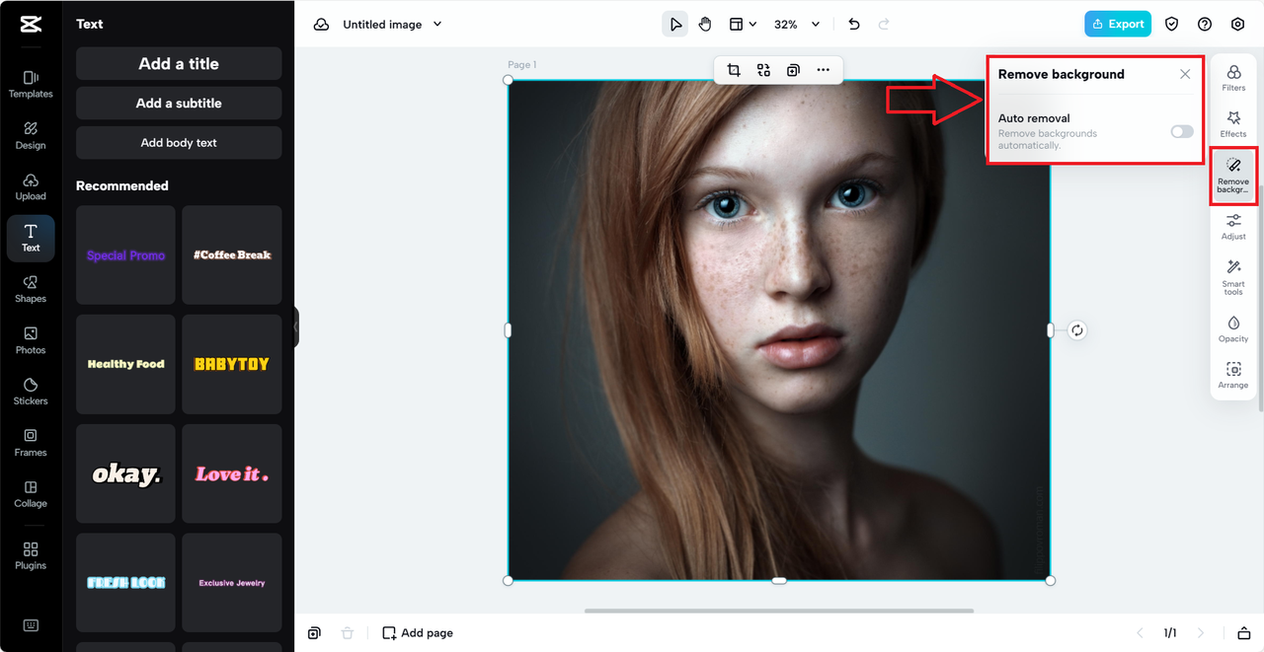The height and width of the screenshot is (652, 1264).
Task: Go to the previous page arrow
Action: pos(1140,633)
